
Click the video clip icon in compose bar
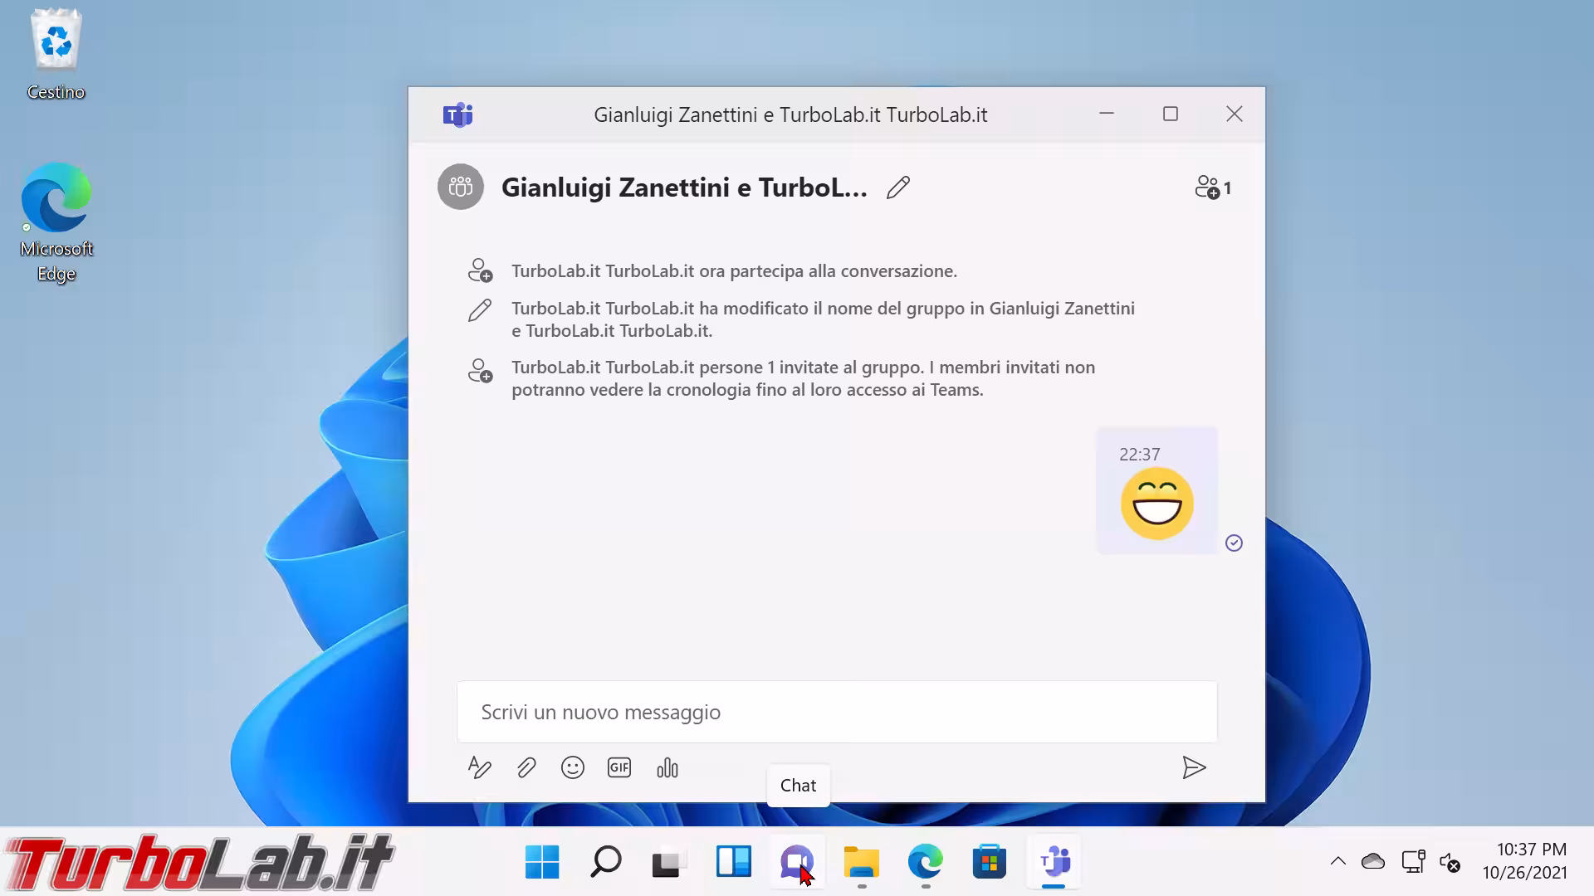pyautogui.click(x=667, y=767)
